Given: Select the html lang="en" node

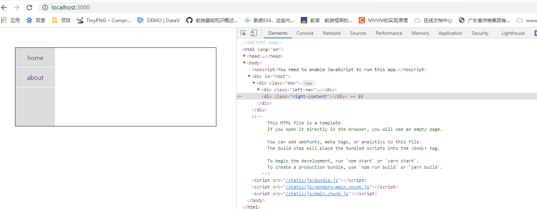Looking at the screenshot, I should click(x=263, y=49).
